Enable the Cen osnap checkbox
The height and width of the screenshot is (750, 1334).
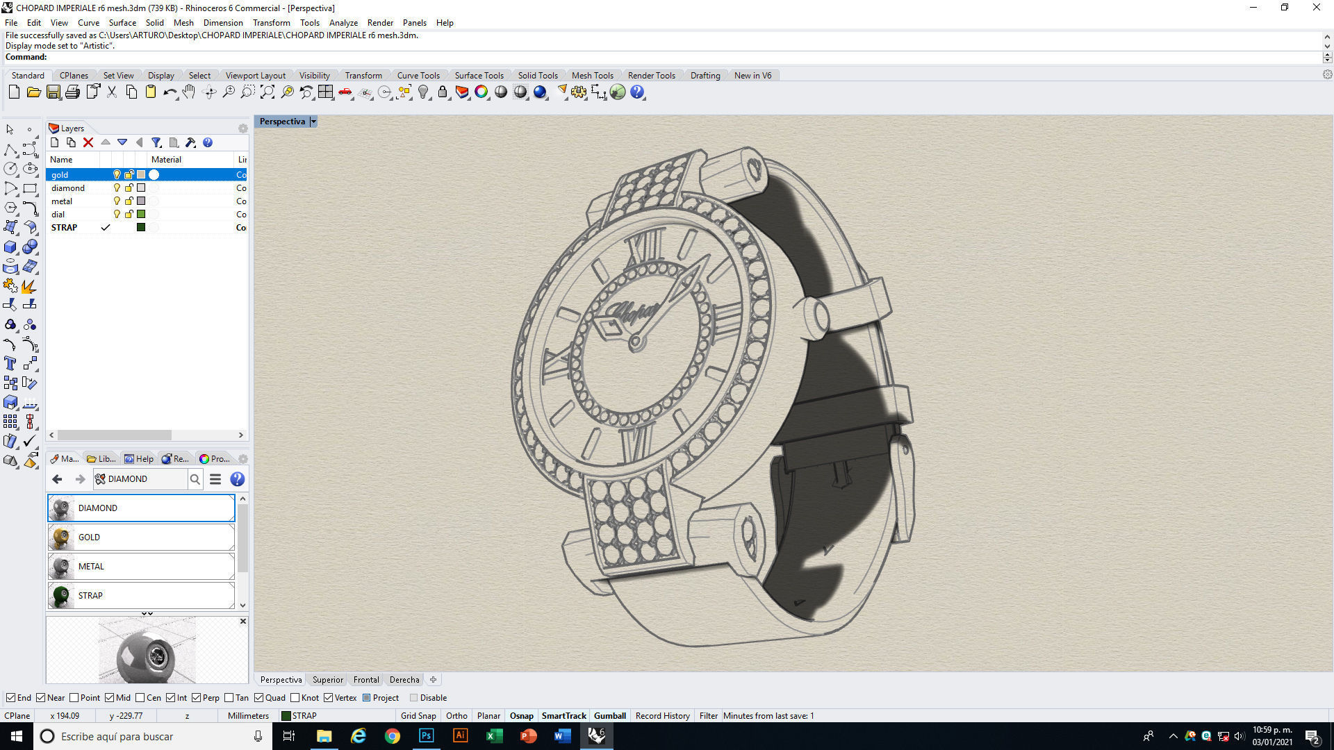[x=140, y=698]
